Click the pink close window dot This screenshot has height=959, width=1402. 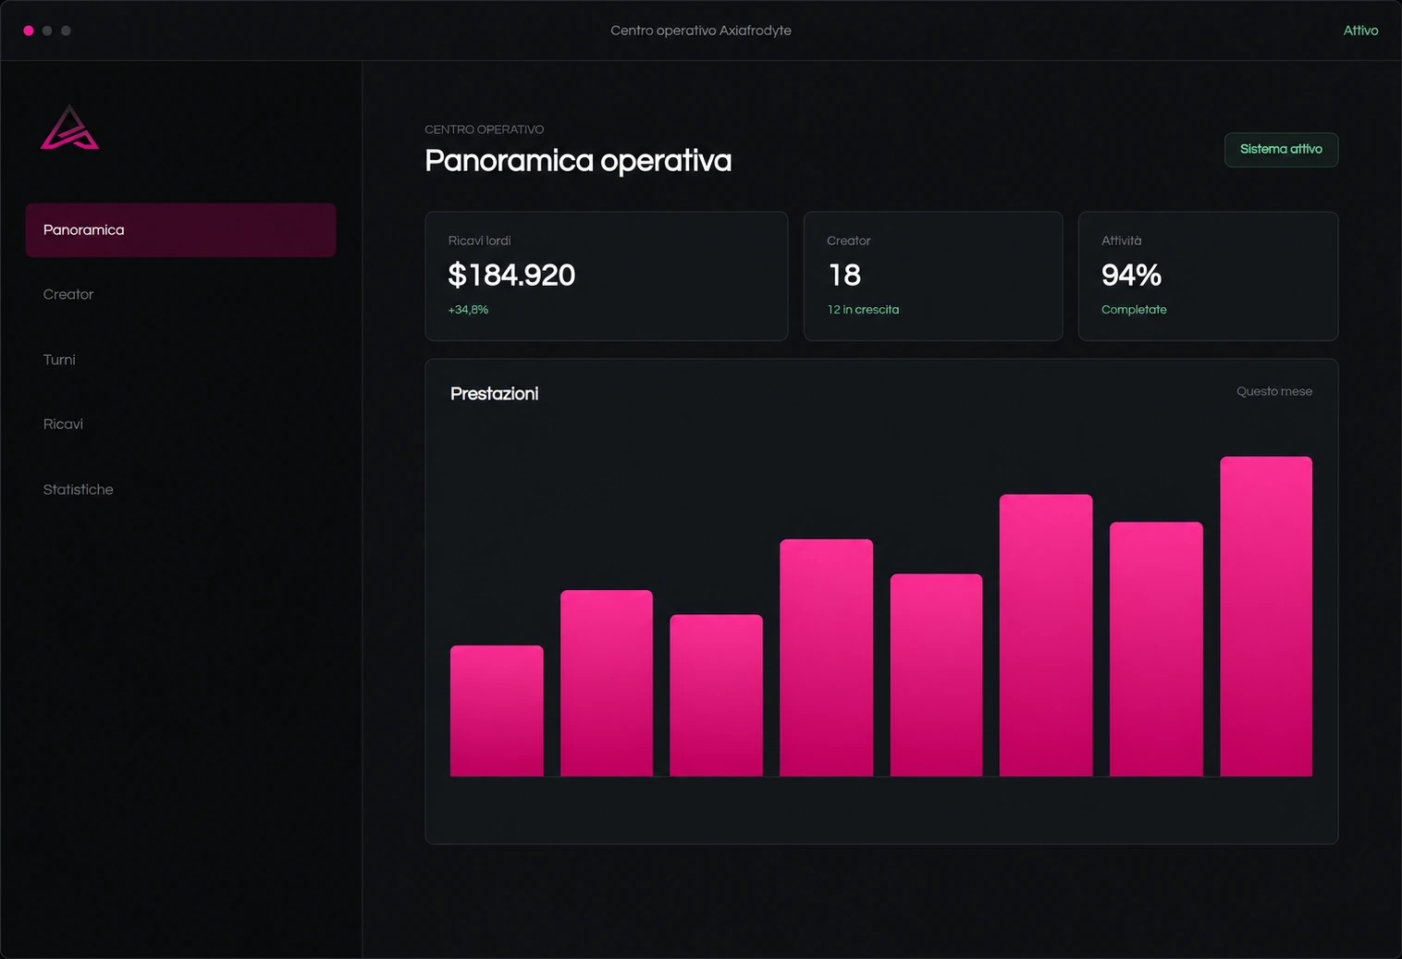click(x=29, y=31)
